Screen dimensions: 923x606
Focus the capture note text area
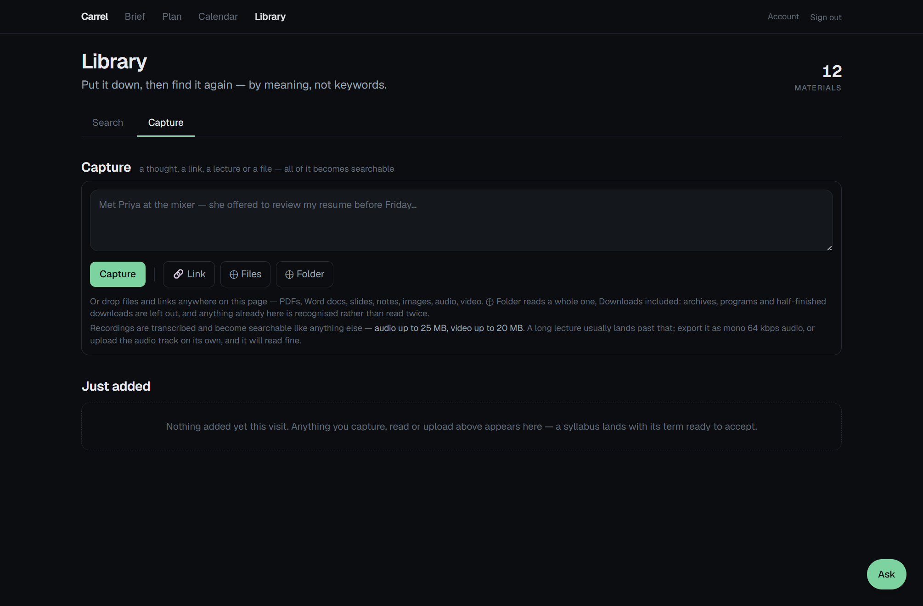(x=461, y=220)
